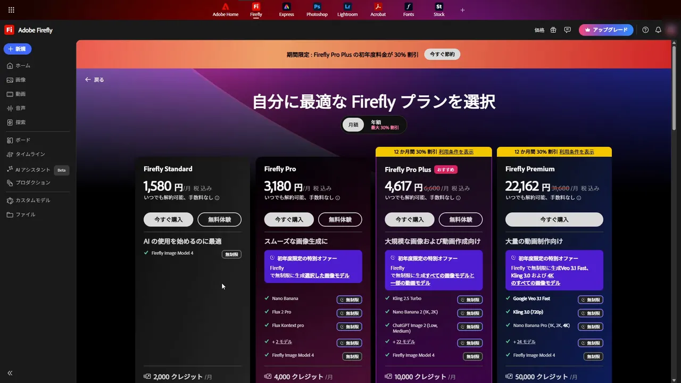This screenshot has width=681, height=383.
Task: Open 利用条件を表示 on Premium banner
Action: [x=577, y=152]
